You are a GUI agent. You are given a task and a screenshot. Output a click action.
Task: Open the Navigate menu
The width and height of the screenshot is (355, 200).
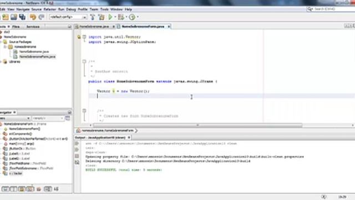(x=23, y=9)
